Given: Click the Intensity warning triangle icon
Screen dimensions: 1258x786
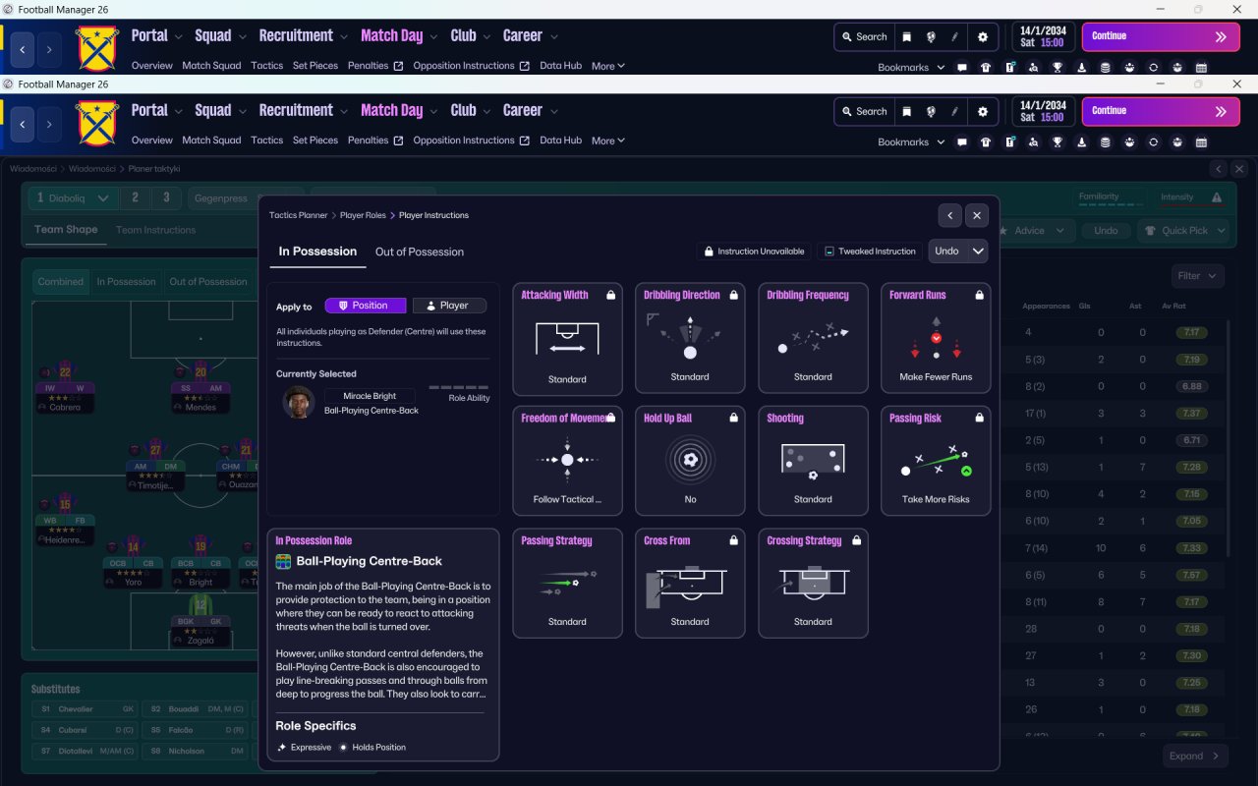Looking at the screenshot, I should (1217, 197).
